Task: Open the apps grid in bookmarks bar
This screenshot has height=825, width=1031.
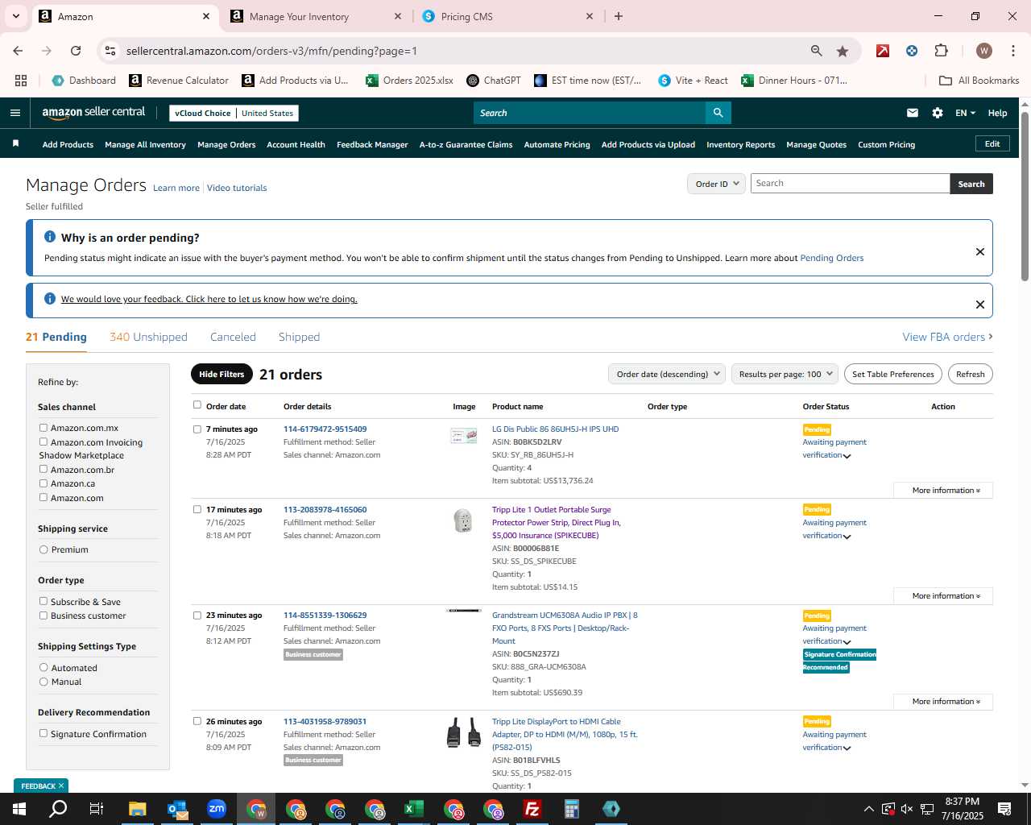Action: [21, 81]
